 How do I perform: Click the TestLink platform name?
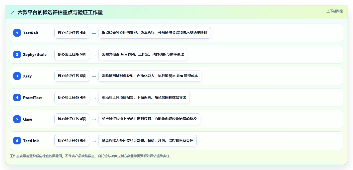[x=31, y=141]
